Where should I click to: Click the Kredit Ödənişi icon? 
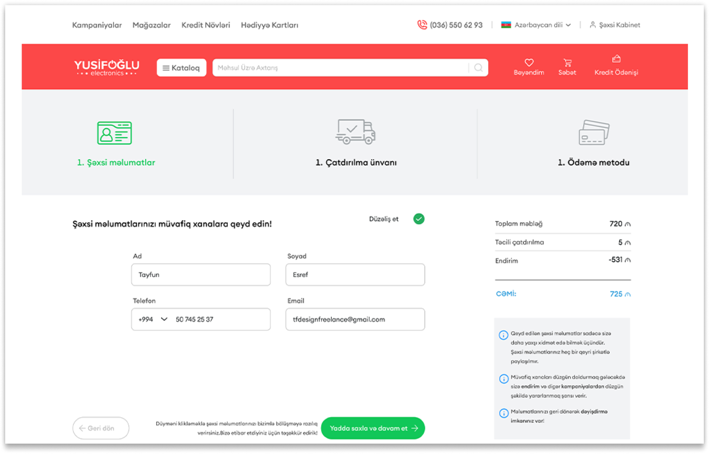tap(616, 59)
